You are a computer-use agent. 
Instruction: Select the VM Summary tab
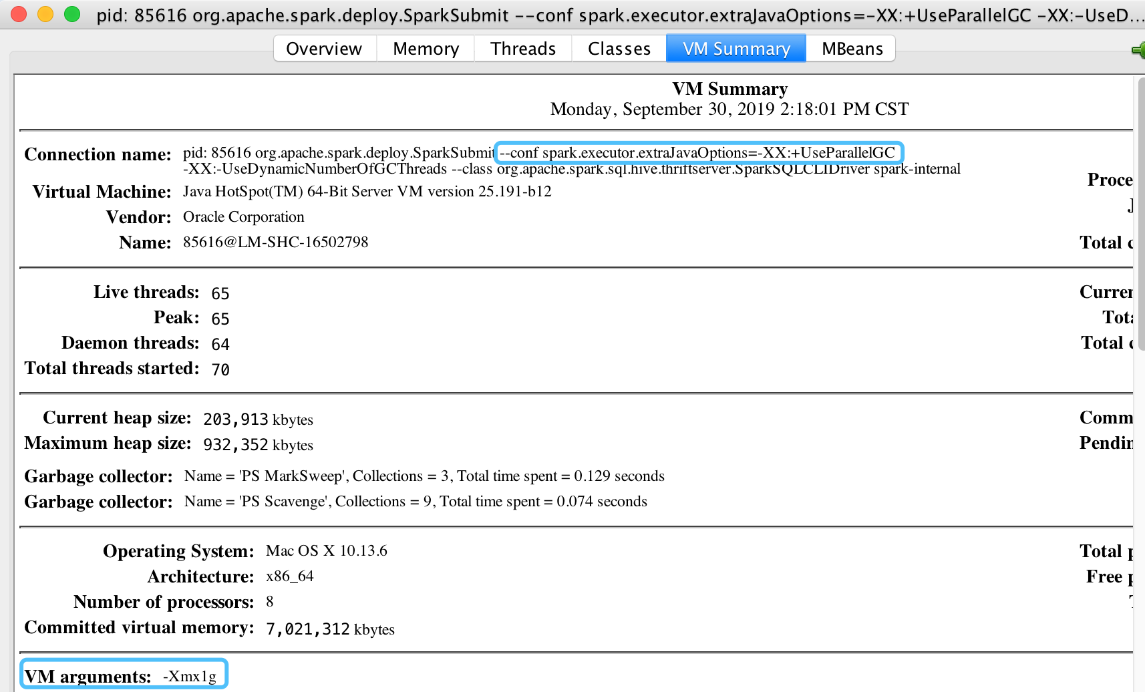click(736, 49)
